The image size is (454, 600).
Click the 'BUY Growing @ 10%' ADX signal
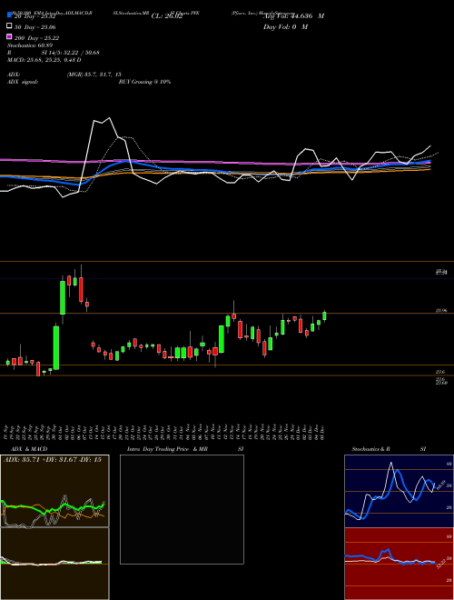(144, 82)
